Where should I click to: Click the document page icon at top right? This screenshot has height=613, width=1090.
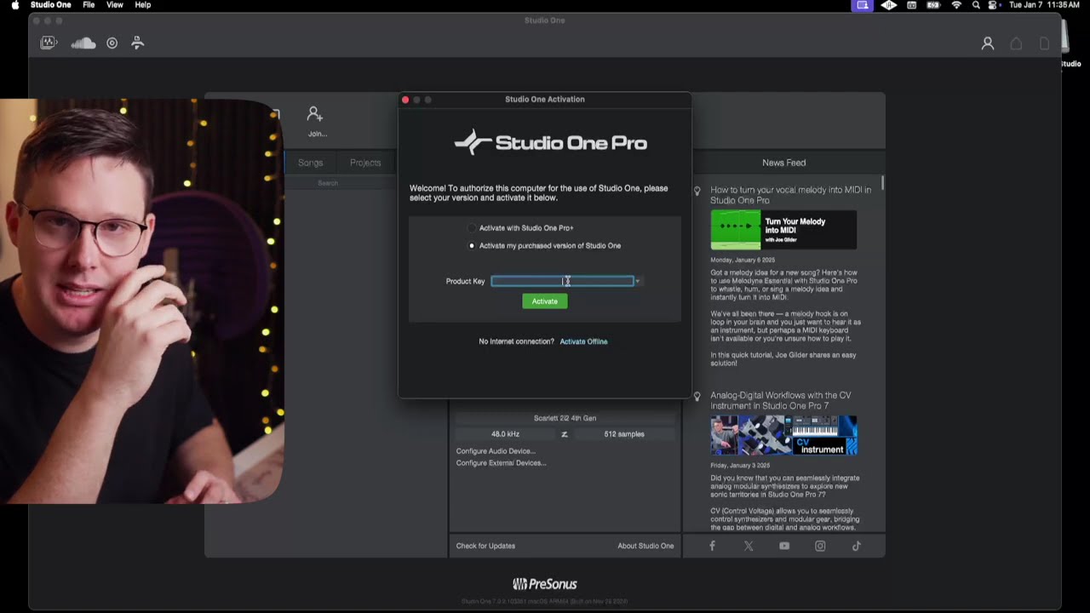(x=1044, y=43)
